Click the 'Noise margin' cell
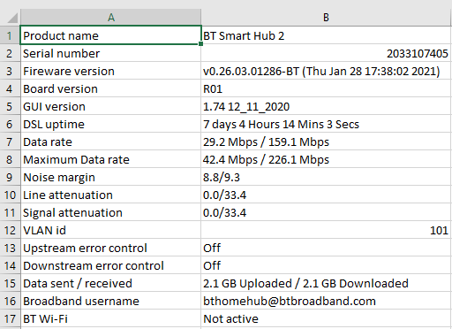Image resolution: width=452 pixels, height=329 pixels. (x=110, y=177)
